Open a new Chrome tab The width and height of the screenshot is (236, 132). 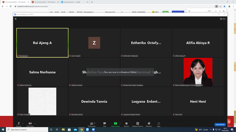(x=92, y=2)
